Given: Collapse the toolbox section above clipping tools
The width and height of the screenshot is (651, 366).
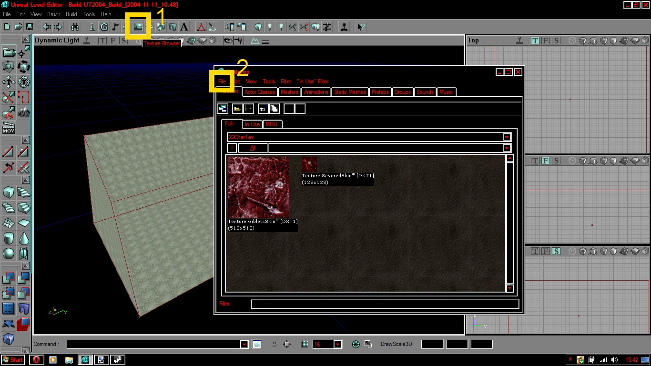Looking at the screenshot, I should 26,140.
